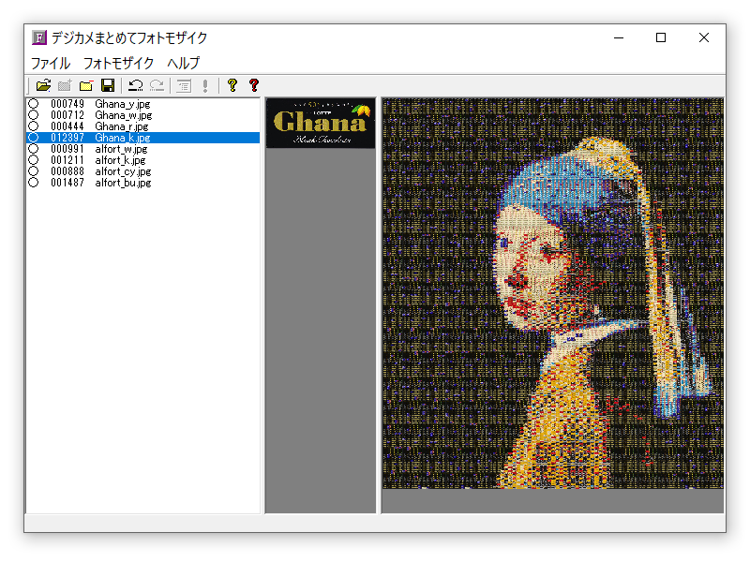Click the Ghana_r.jpg file name
This screenshot has width=750, height=562.
click(122, 126)
